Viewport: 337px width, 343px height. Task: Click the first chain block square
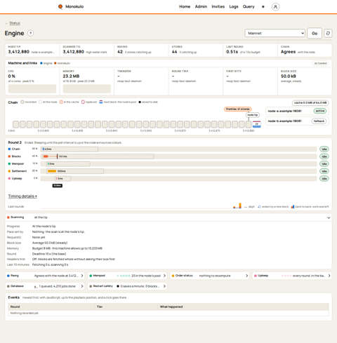point(15,124)
